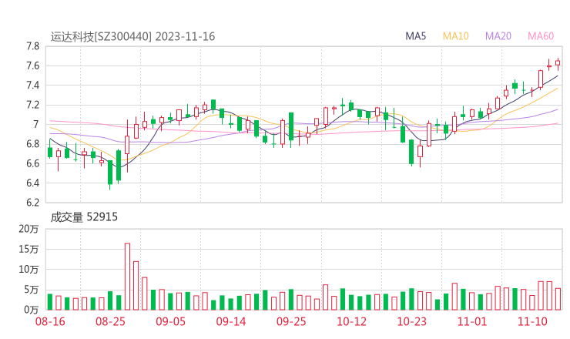This screenshot has height=339, width=570.
Task: Click the 10-12 date axis label
Action: tap(351, 321)
